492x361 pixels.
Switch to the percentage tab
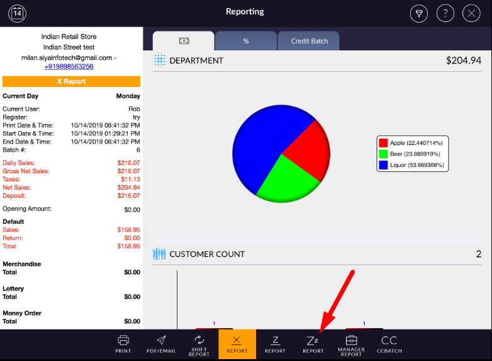[246, 41]
